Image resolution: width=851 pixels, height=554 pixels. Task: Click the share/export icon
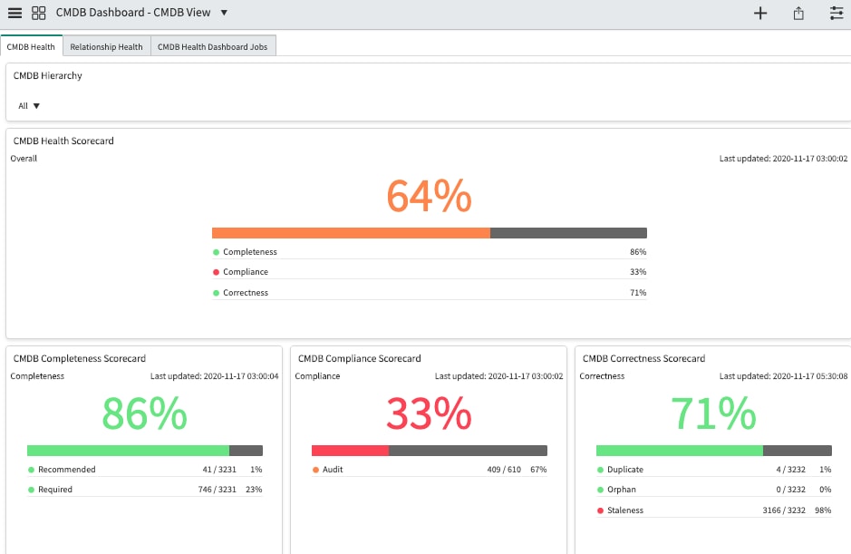798,13
